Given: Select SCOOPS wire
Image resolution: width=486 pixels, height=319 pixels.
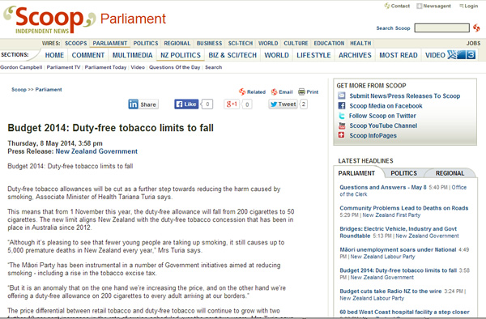Looking at the screenshot, I should pyautogui.click(x=76, y=43).
